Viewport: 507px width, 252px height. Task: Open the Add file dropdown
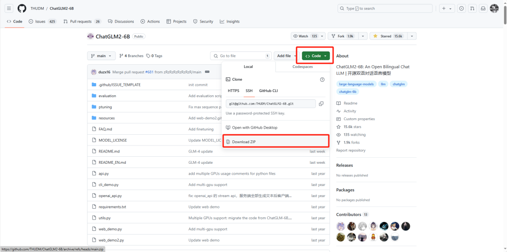(286, 56)
